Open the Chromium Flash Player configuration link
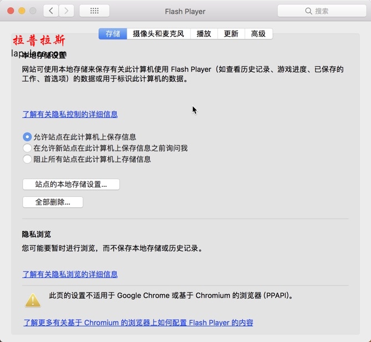 tap(138, 323)
